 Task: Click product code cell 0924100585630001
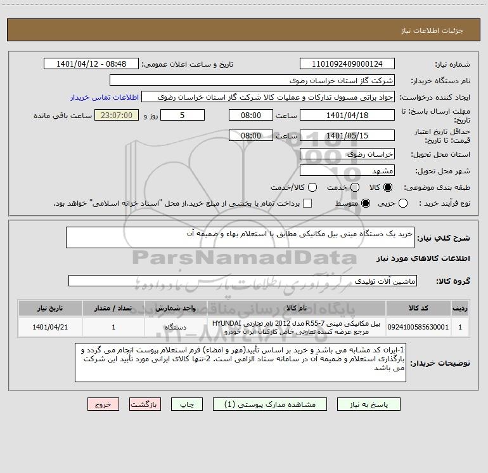tap(418, 327)
